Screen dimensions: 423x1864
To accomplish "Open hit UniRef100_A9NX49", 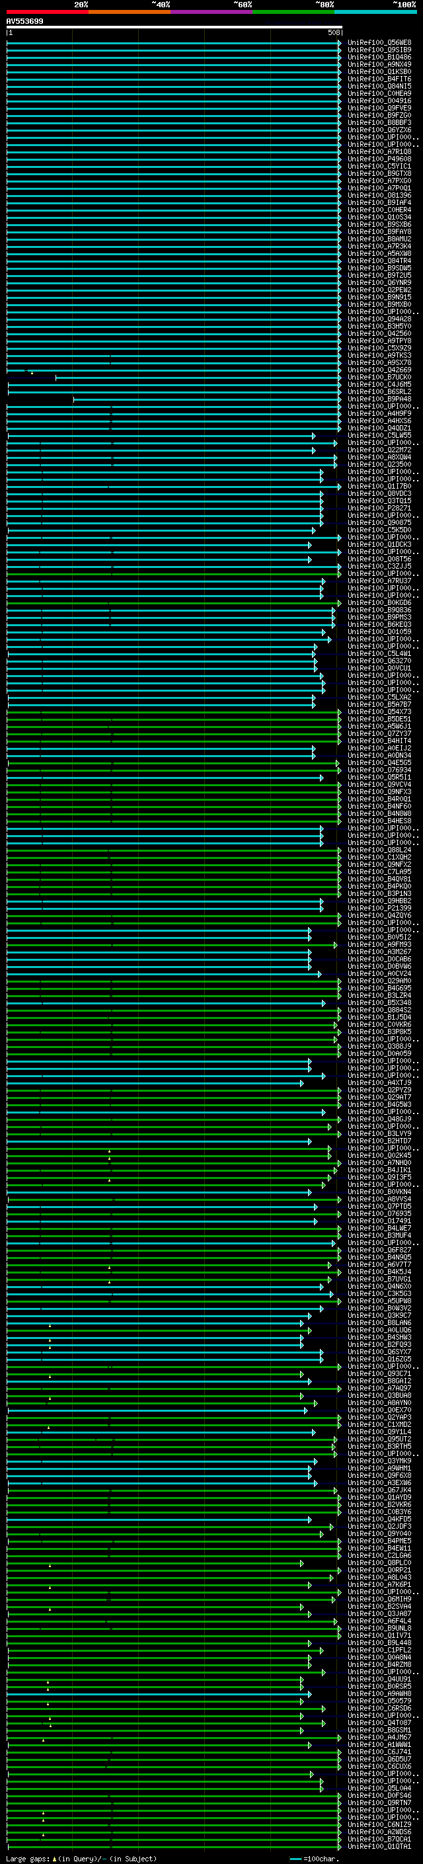I will point(379,64).
